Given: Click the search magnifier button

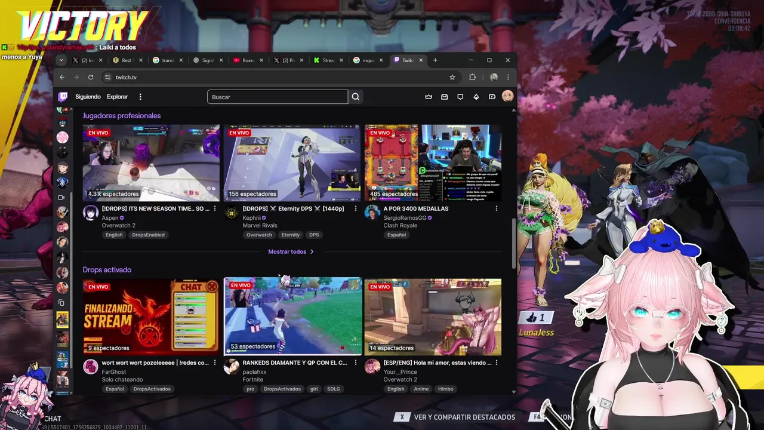Looking at the screenshot, I should pos(356,97).
